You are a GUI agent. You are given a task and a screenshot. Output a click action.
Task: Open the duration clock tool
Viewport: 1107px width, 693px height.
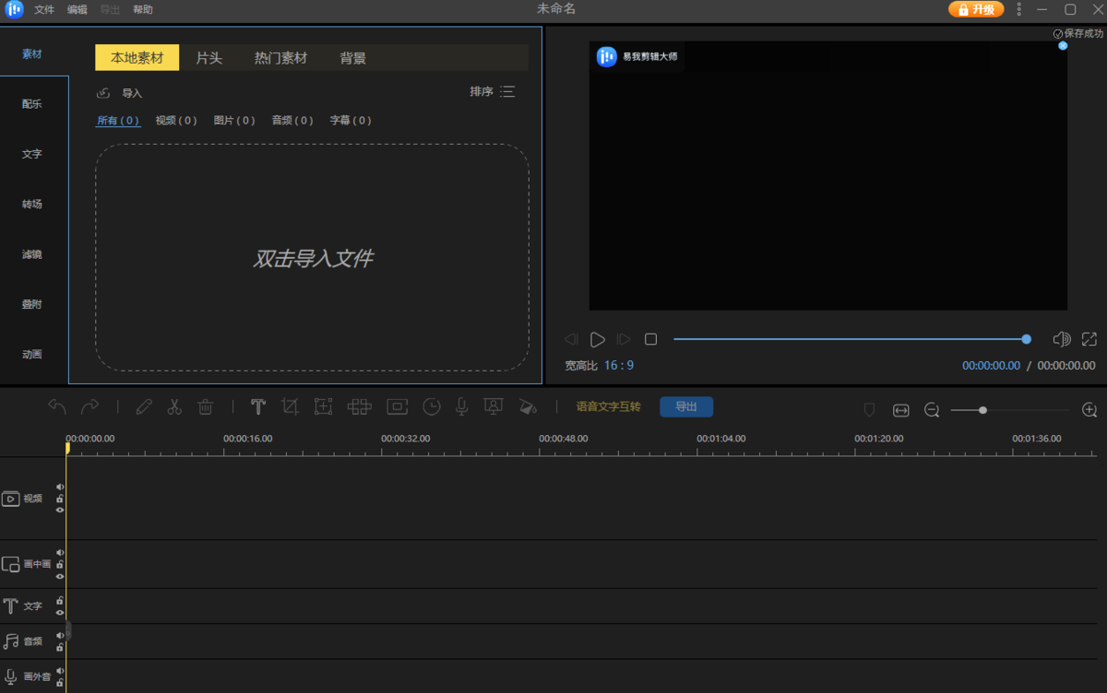pyautogui.click(x=432, y=406)
